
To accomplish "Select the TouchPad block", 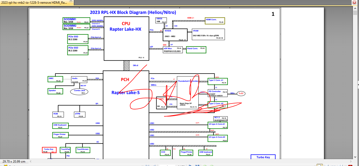I will [65, 150].
